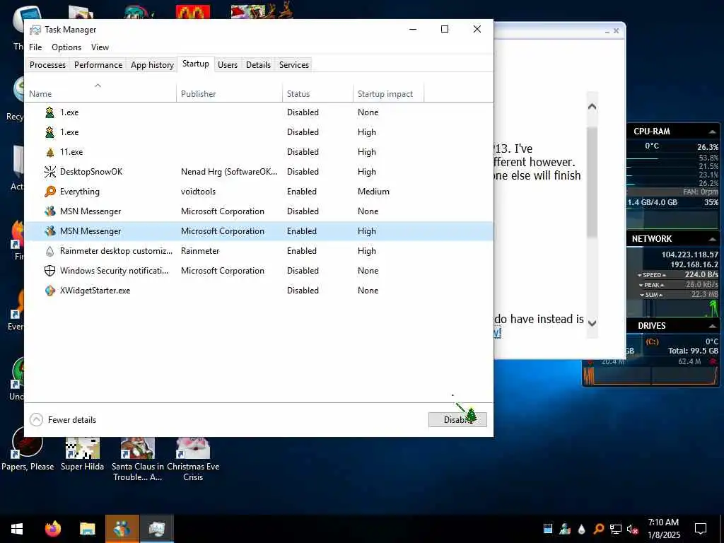The width and height of the screenshot is (724, 543).
Task: Collapse the NETWORK widget section
Action: 712,239
